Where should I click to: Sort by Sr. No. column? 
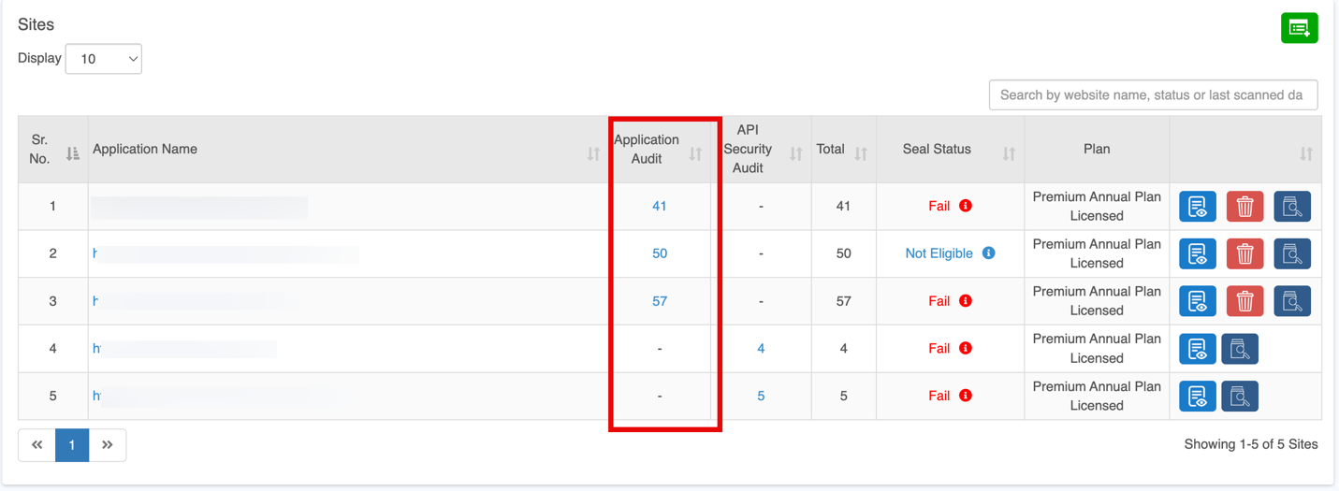point(72,153)
